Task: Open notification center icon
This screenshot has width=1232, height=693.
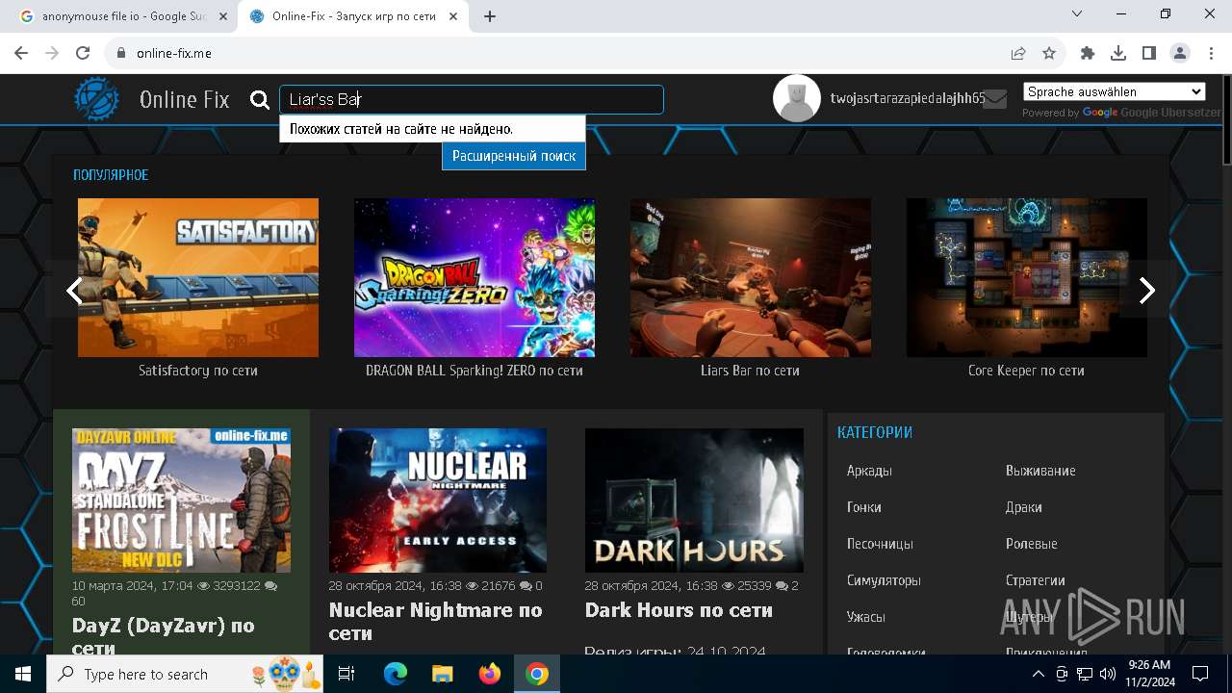Action: tap(1200, 674)
